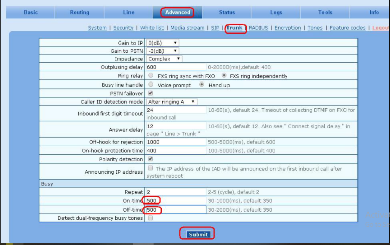Switch to the Routing tab

79,12
